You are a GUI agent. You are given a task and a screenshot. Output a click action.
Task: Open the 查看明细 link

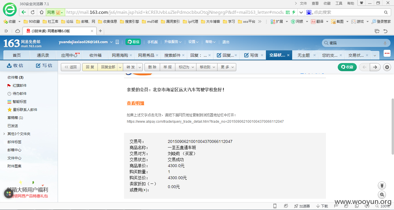pos(136,103)
